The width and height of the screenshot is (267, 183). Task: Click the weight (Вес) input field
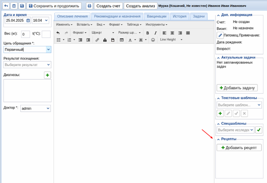pyautogui.click(x=25, y=34)
